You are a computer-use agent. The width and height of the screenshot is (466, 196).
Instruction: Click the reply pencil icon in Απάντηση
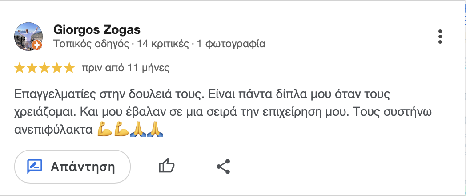35,167
